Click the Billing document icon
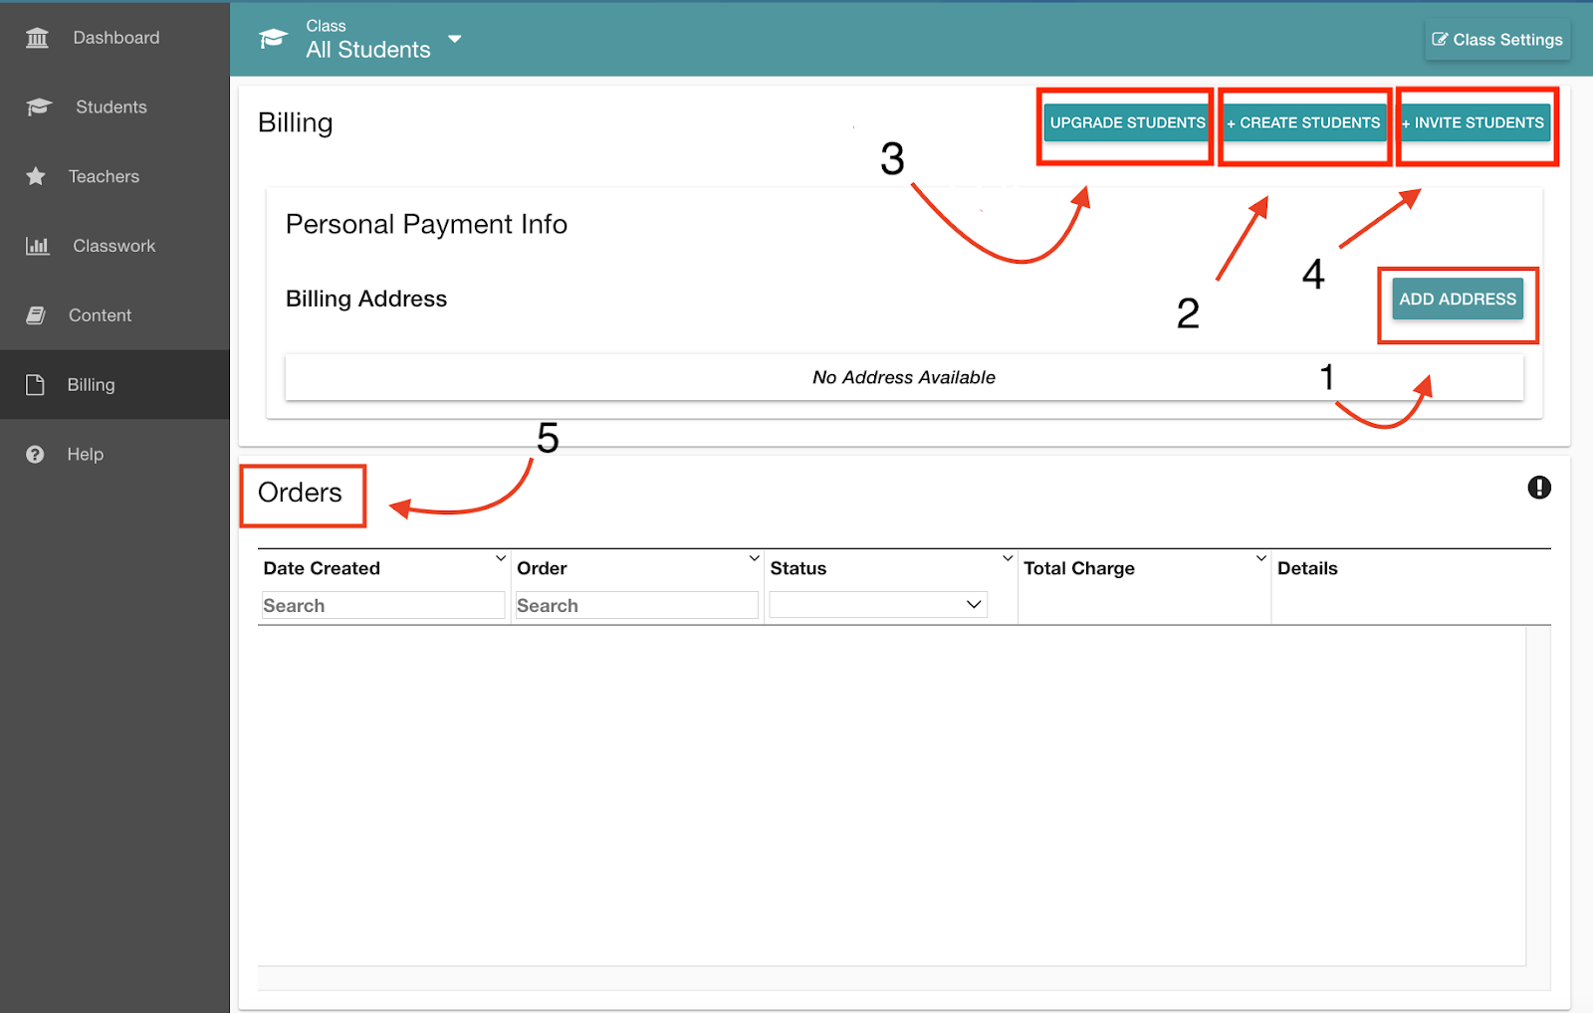The width and height of the screenshot is (1593, 1013). [35, 385]
